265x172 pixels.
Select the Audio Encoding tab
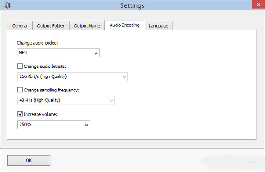coord(125,25)
